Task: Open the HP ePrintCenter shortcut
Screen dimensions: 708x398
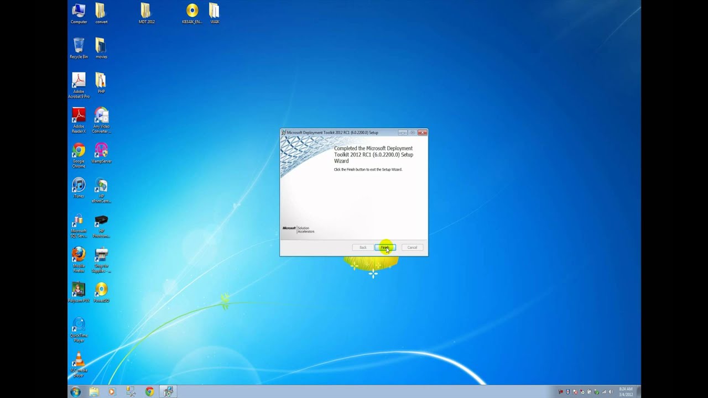Action: click(101, 190)
